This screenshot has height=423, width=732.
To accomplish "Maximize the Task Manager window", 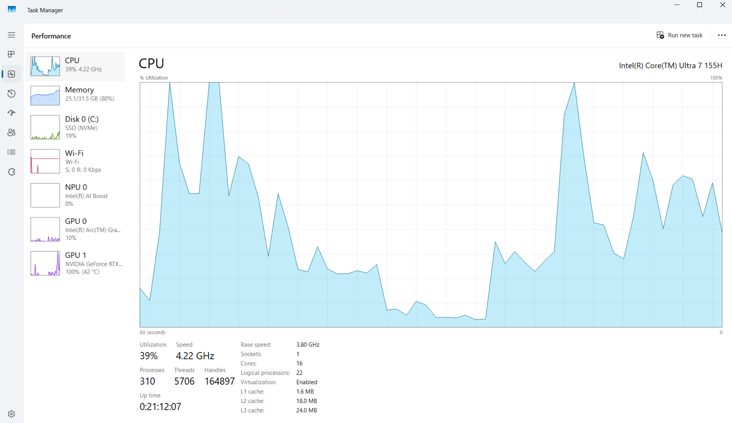I will coord(699,5).
